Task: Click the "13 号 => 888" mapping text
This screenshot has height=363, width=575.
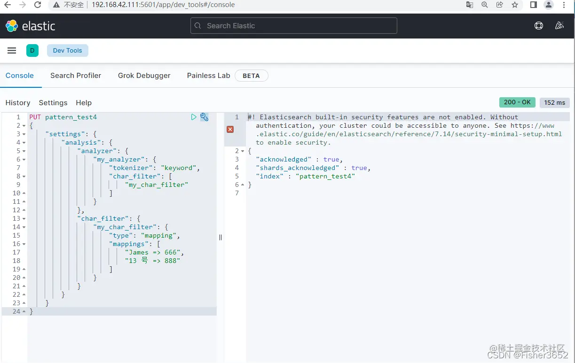Action: [x=152, y=261]
